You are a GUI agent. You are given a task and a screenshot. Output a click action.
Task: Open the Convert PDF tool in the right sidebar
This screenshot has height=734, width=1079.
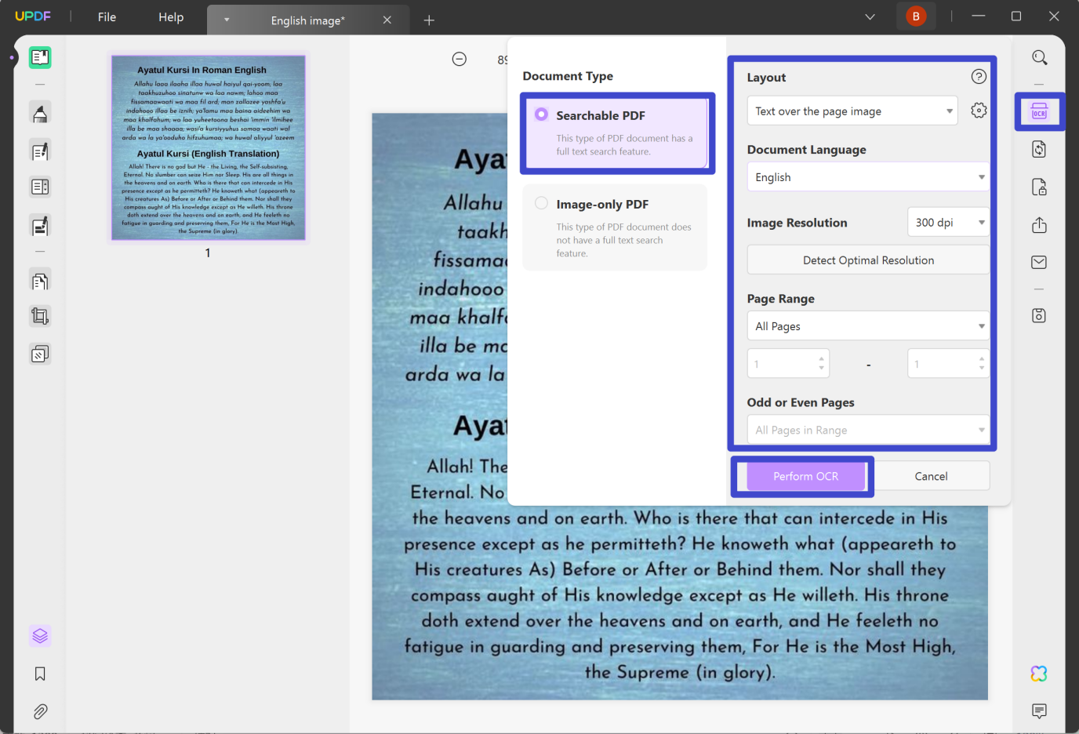tap(1039, 149)
